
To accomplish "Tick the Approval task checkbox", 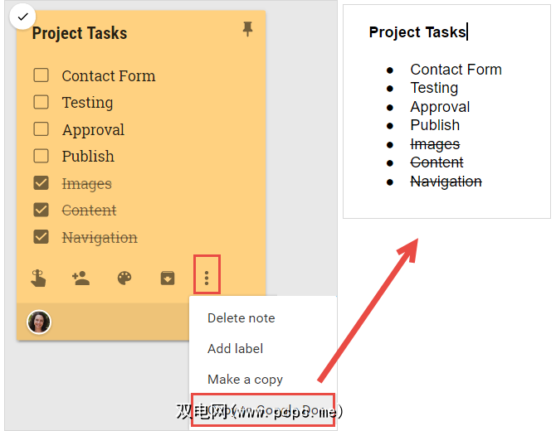I will tap(41, 129).
